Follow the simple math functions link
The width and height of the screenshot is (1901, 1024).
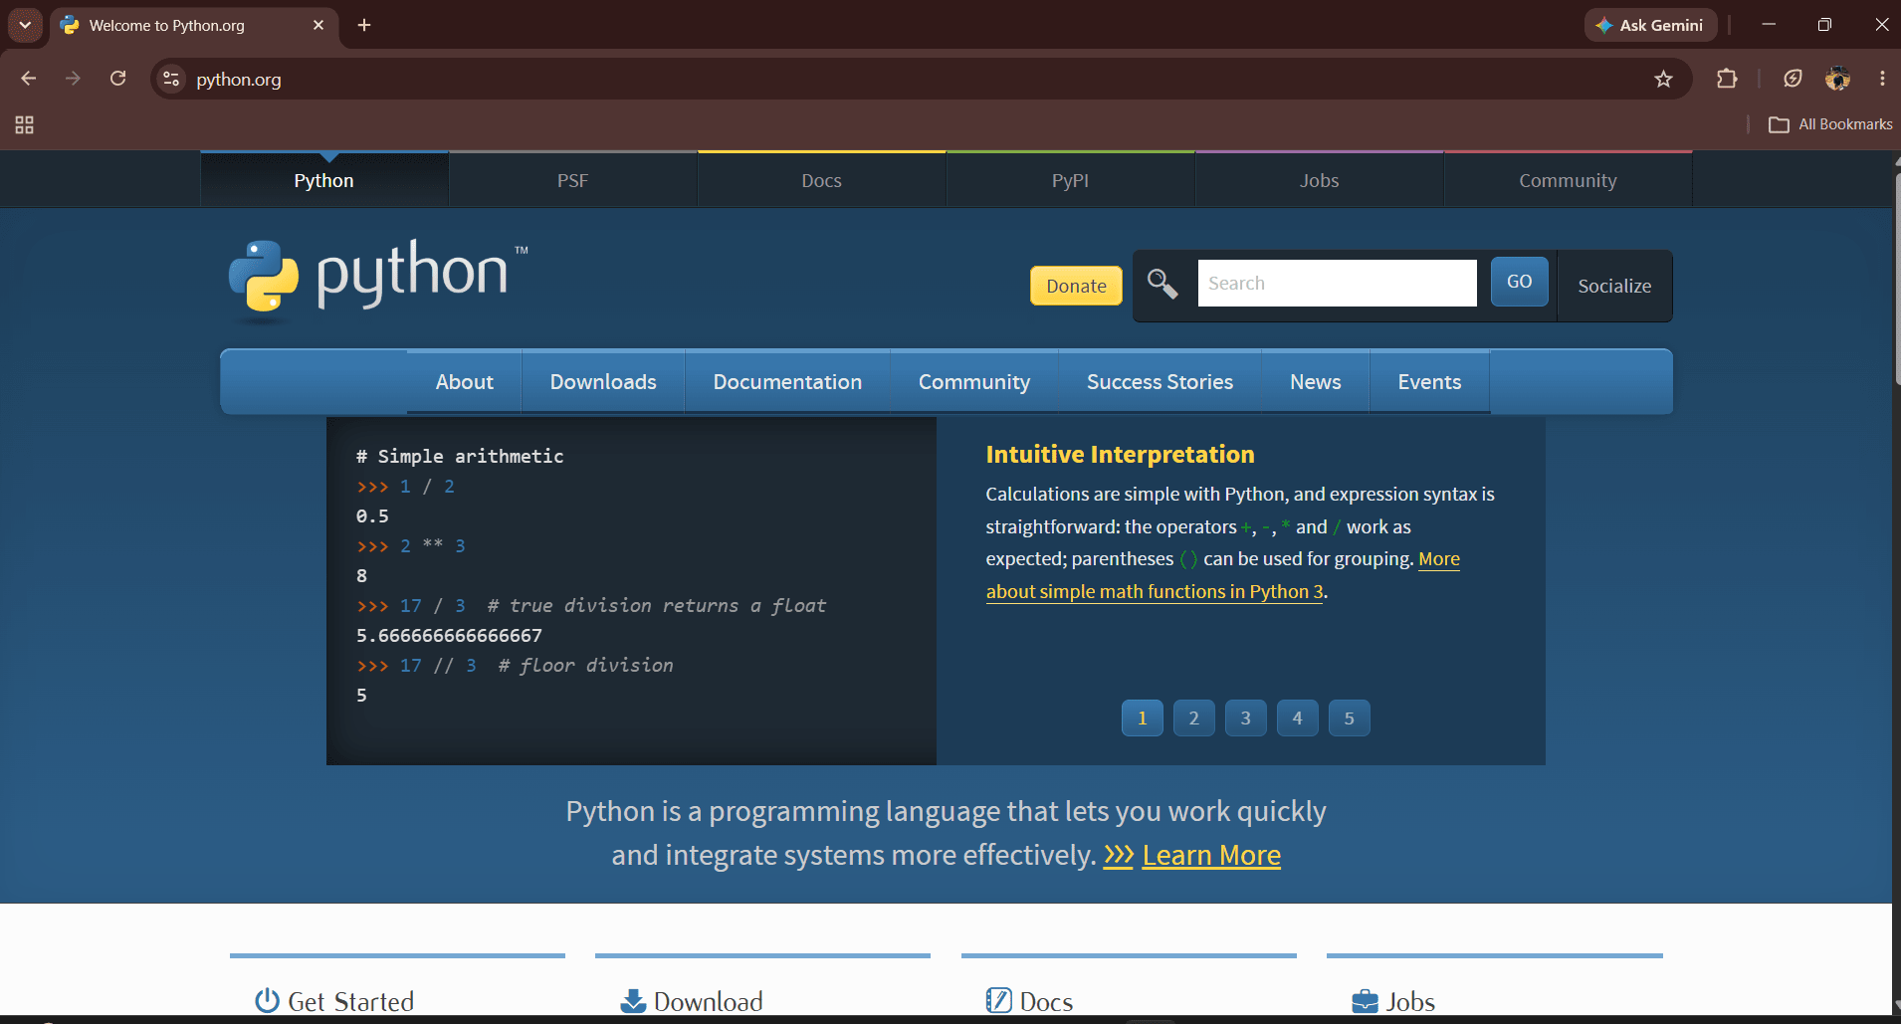[x=1155, y=591]
